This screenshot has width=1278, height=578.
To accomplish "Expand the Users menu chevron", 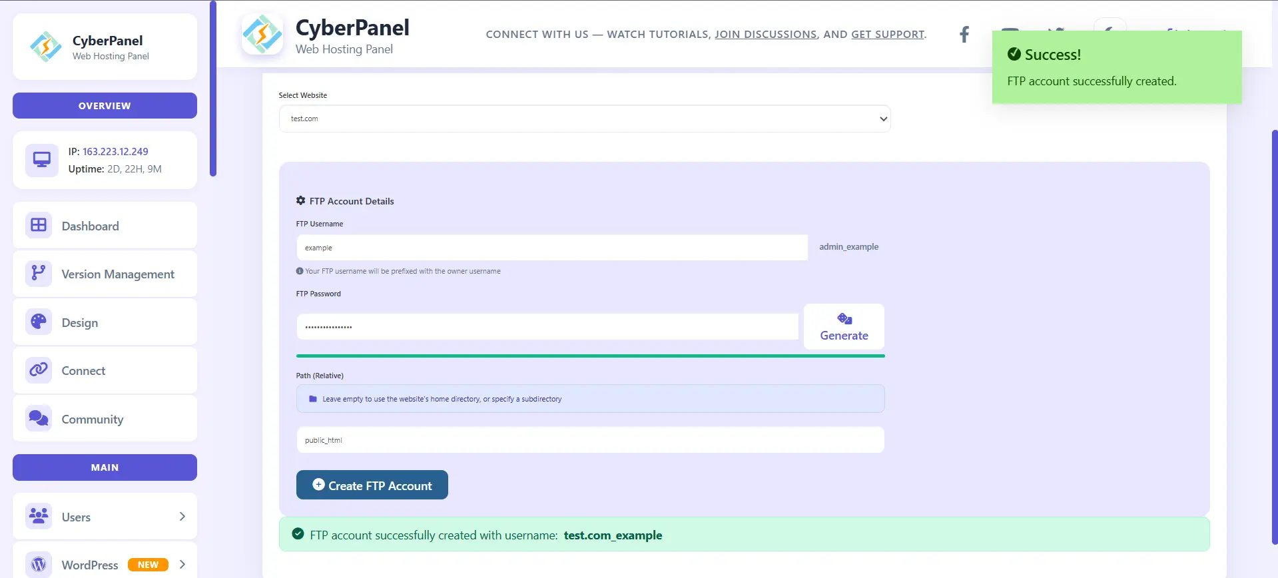I will pos(182,517).
